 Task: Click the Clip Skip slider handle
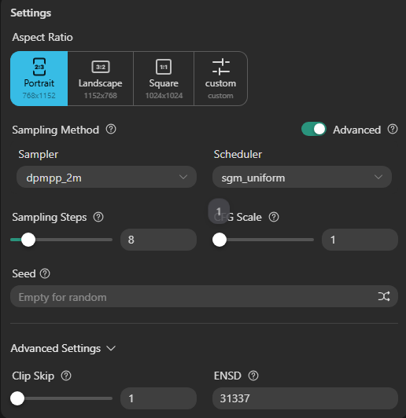(x=17, y=398)
